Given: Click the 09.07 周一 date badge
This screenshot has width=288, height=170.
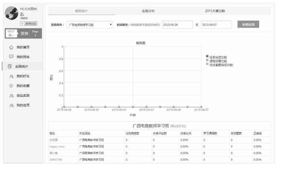Looking at the screenshot, I should coord(11,33).
